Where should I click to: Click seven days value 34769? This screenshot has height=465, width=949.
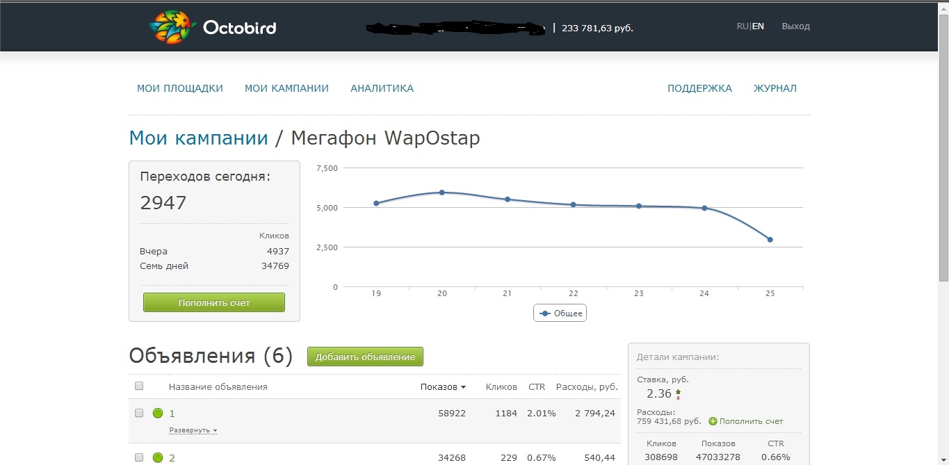pos(275,266)
